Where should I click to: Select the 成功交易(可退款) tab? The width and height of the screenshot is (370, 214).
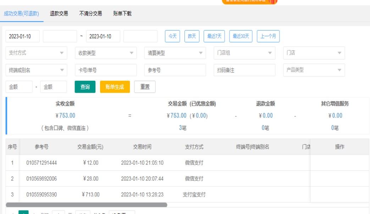point(21,14)
